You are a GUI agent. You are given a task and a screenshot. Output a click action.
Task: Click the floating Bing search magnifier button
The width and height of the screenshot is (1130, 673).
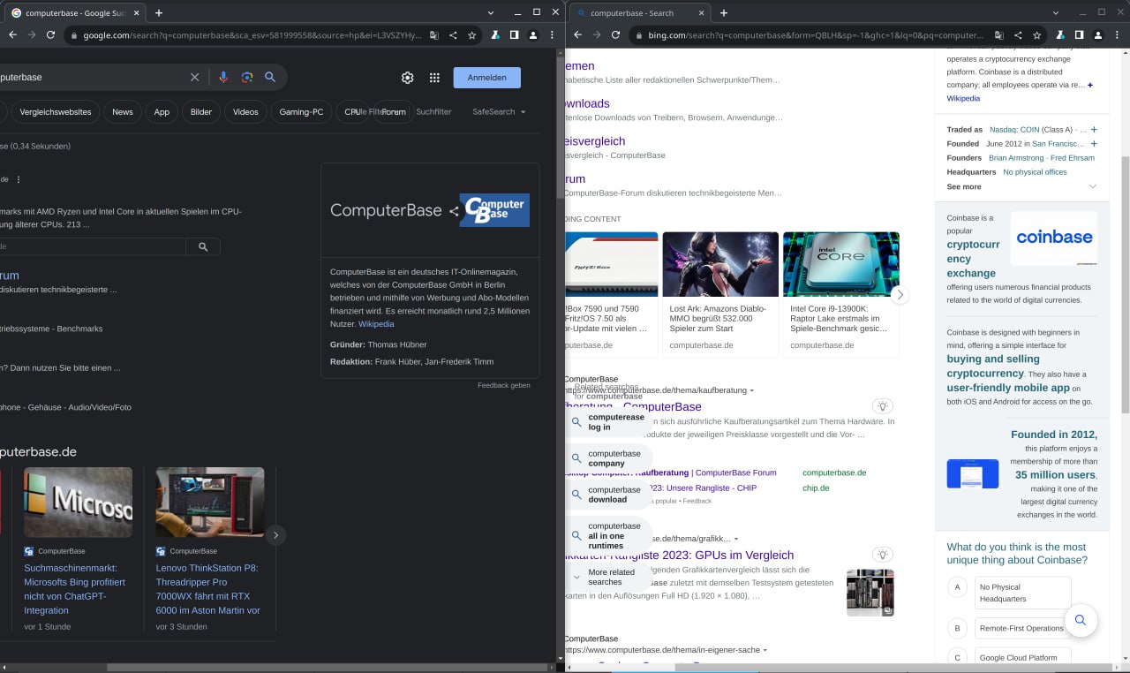(1081, 620)
